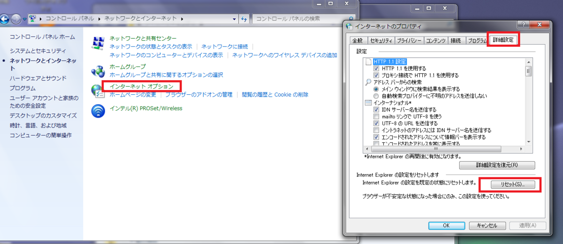Viewport: 563px width, 244px height.
Task: Open the address bar history dropdown arrow
Action: [235, 19]
